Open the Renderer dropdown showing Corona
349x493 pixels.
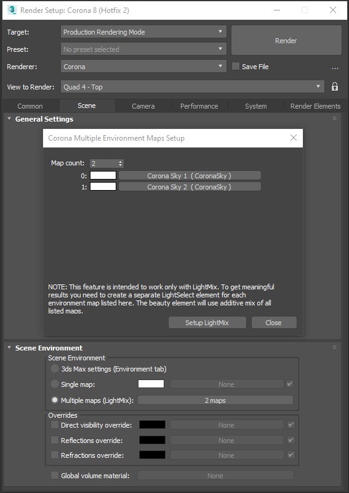[x=143, y=67]
